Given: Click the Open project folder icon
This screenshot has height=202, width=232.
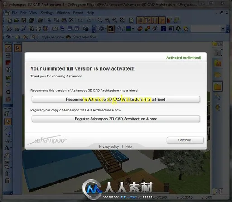Looking at the screenshot, I should click(16, 20).
